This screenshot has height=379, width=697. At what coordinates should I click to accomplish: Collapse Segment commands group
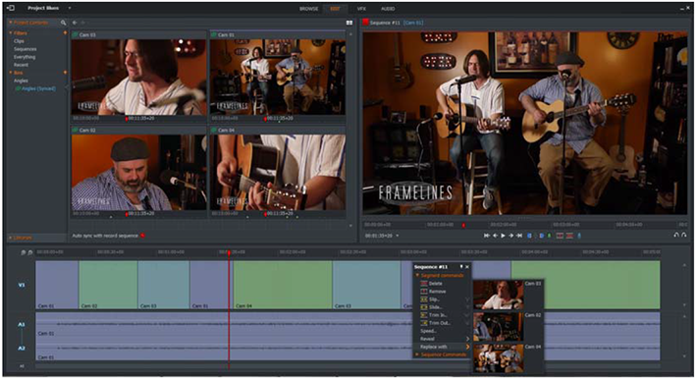[417, 275]
